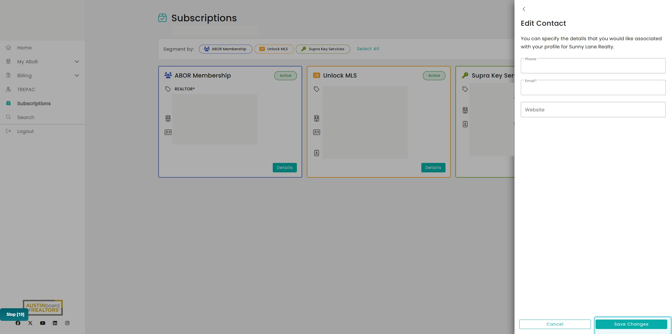Screen dimensions: 672x334
Task: Click the Subscriptions page title
Action: click(204, 18)
